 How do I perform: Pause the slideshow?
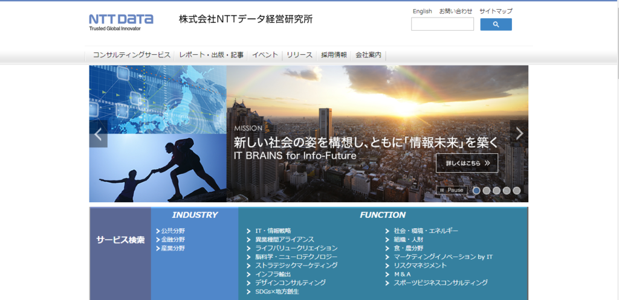452,190
